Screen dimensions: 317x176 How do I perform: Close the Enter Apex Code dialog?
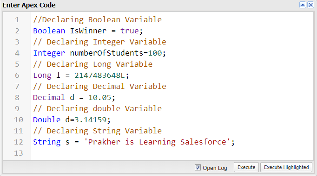click(x=310, y=5)
